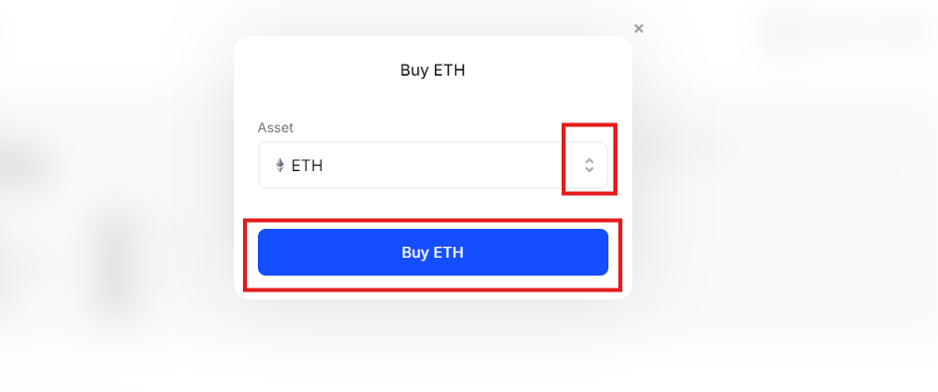This screenshot has height=392, width=938.
Task: Click the Asset label above the selector
Action: pos(275,128)
